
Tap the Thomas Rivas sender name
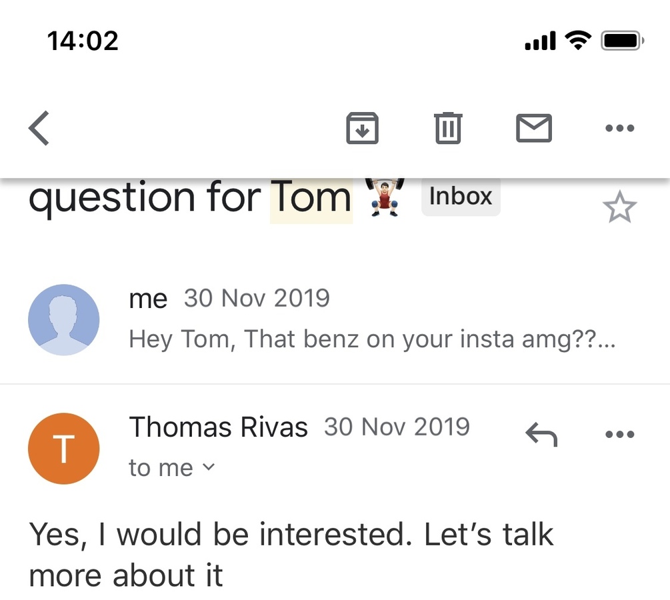[x=218, y=427]
